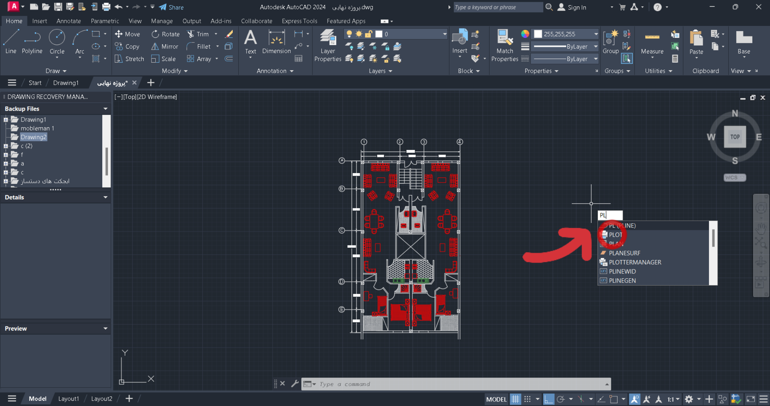The height and width of the screenshot is (406, 770).
Task: Open the Parametric ribbon tab
Action: click(105, 21)
